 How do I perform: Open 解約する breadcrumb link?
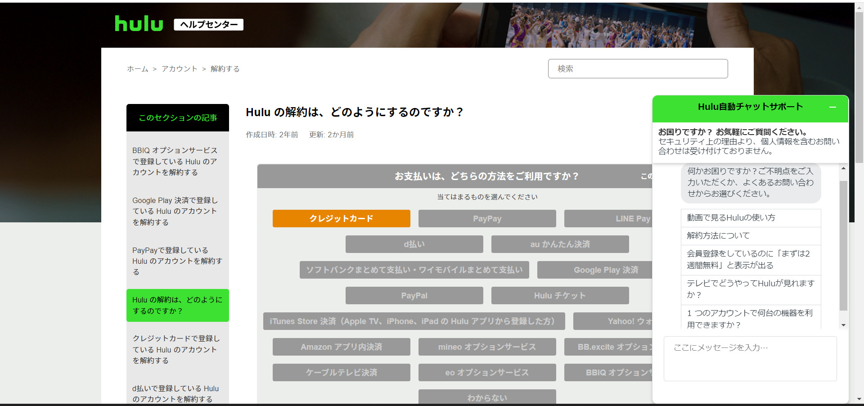tap(225, 69)
